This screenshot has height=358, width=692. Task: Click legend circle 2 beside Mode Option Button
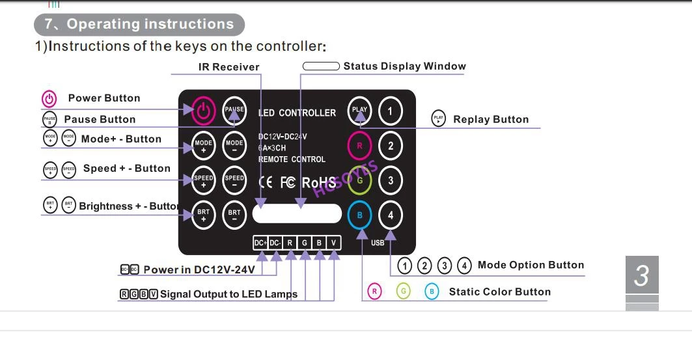(424, 266)
